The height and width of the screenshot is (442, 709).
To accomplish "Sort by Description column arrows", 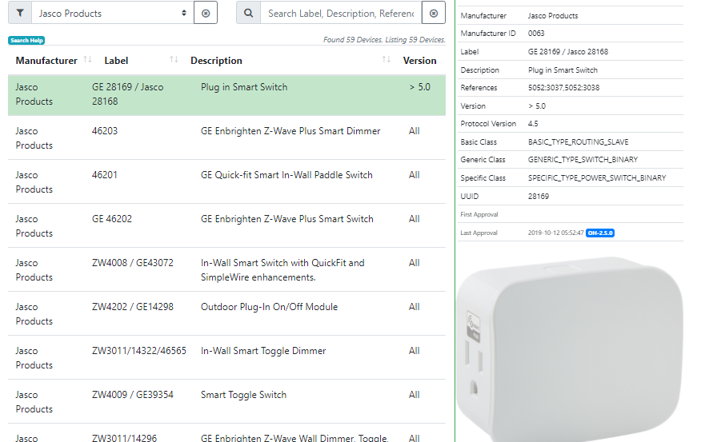I will pos(387,61).
